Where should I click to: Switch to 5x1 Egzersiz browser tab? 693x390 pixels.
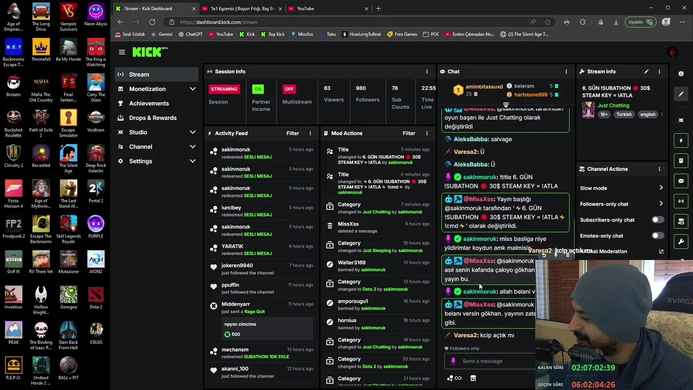[x=241, y=9]
